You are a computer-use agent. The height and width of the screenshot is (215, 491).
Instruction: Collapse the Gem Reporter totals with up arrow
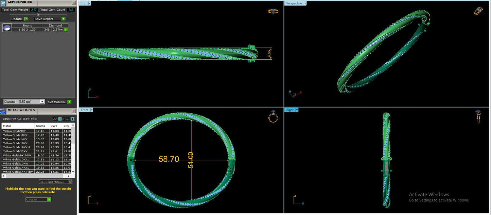pyautogui.click(x=38, y=14)
